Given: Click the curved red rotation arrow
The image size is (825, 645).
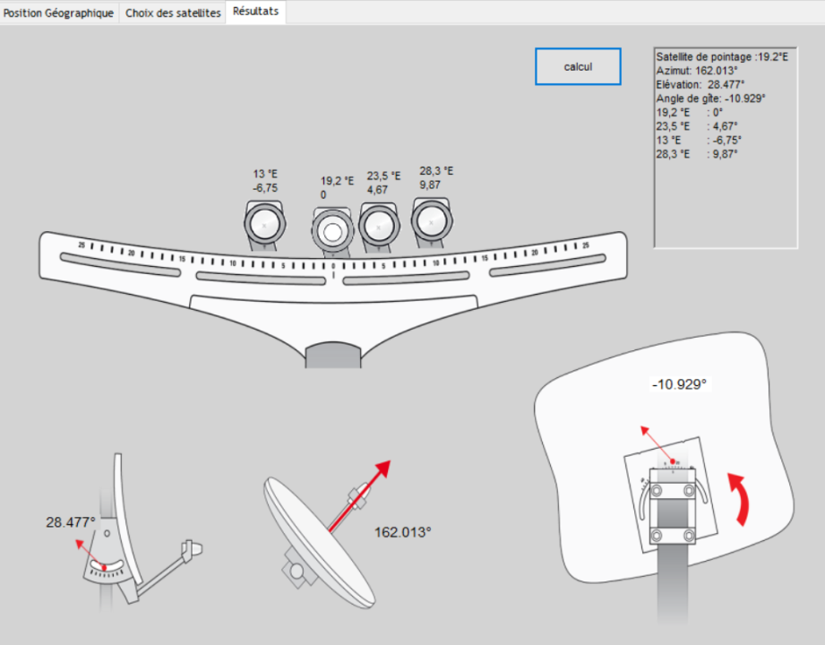Looking at the screenshot, I should (740, 499).
